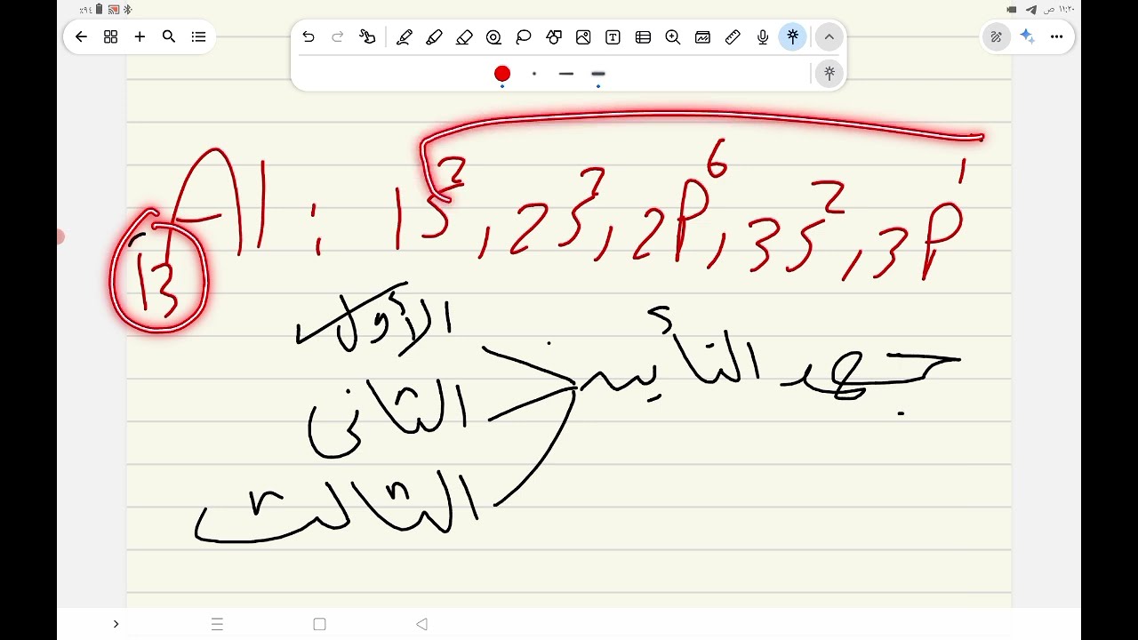This screenshot has height=640, width=1138.
Task: Open the red pen color picker
Action: click(x=502, y=74)
